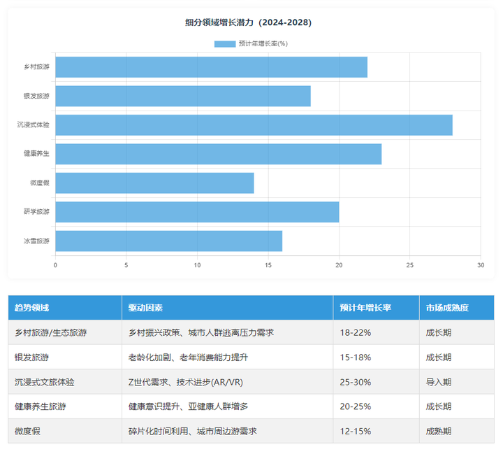Select the 冰雪旅游 bar in the chart
Viewport: 503px width, 454px height.
[x=169, y=241]
